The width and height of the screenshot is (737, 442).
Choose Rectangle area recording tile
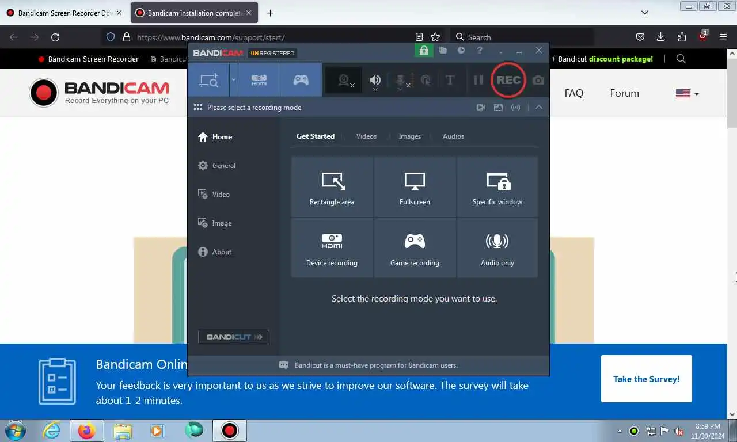click(x=332, y=187)
